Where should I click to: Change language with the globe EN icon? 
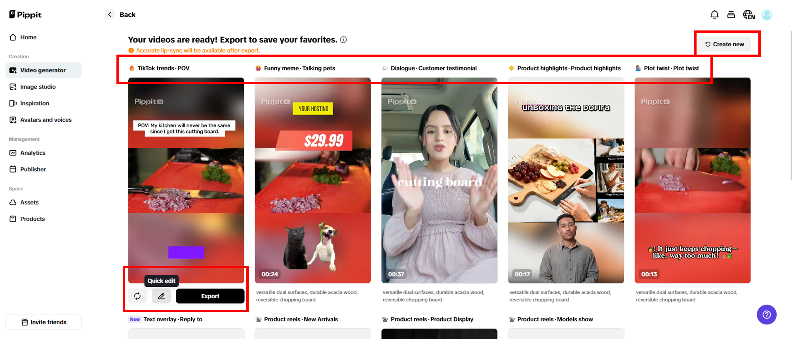coord(748,15)
